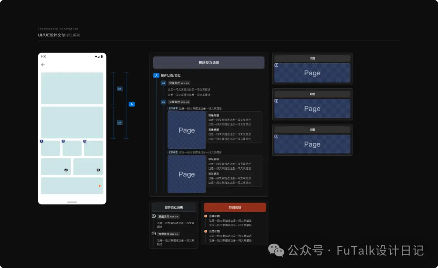The height and width of the screenshot is (268, 438).
Task: Click the 模块交互说明 header bar
Action: click(x=209, y=62)
